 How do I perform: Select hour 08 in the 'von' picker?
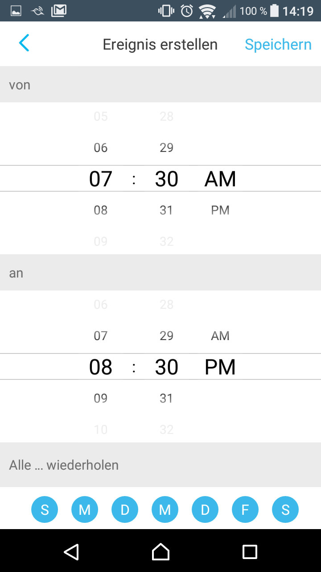pos(101,210)
